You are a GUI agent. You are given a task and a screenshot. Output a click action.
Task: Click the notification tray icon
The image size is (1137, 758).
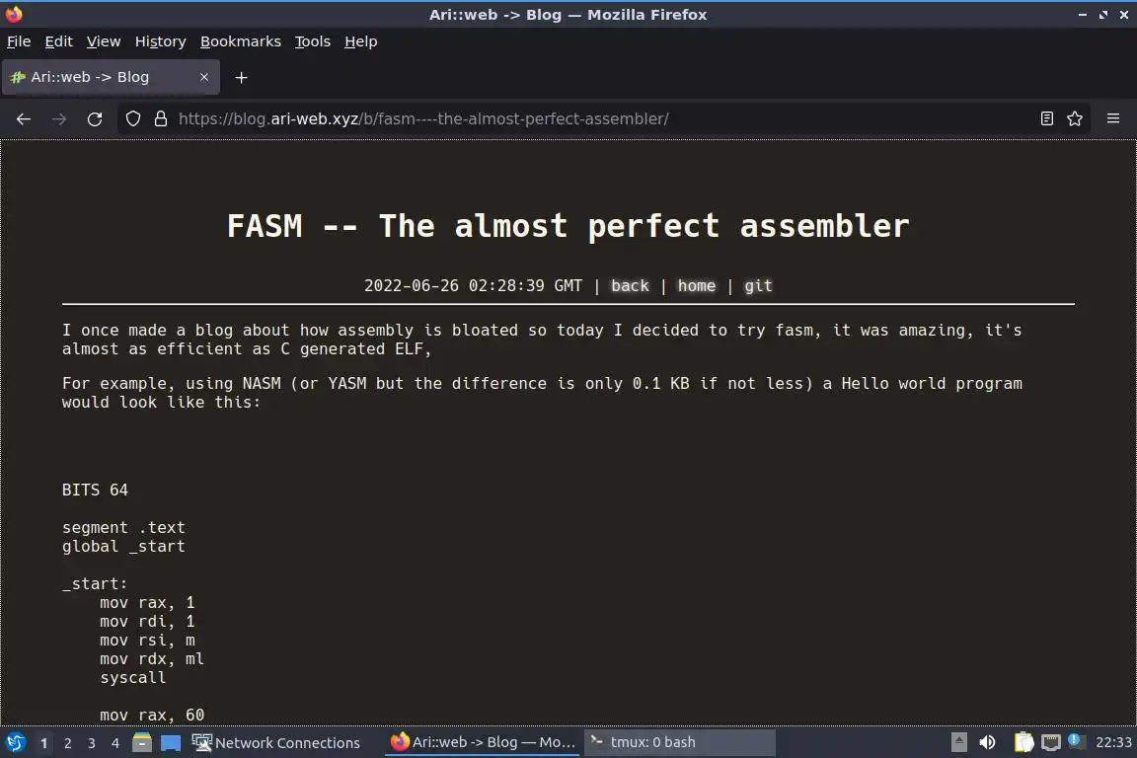[x=1077, y=741]
